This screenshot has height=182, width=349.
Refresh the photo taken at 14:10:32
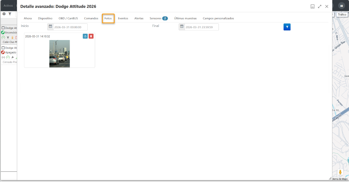(x=85, y=36)
